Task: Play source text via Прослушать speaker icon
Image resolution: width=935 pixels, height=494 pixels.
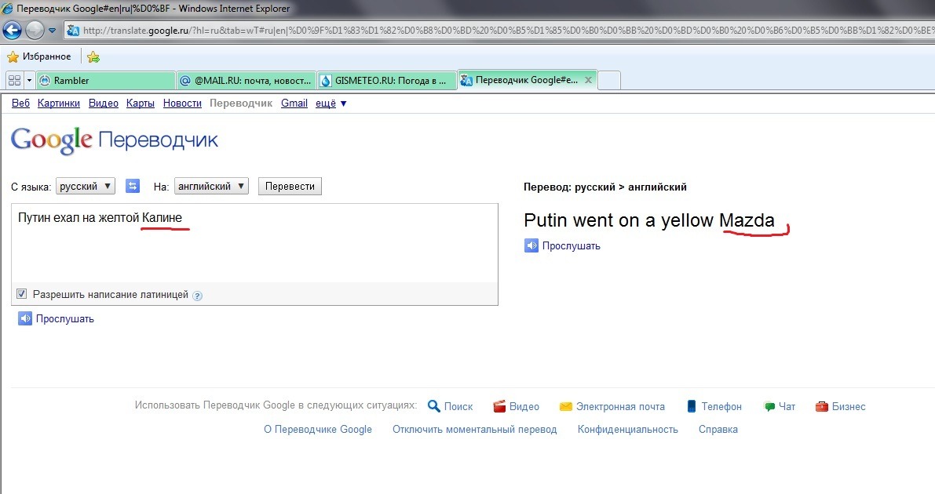Action: (24, 319)
